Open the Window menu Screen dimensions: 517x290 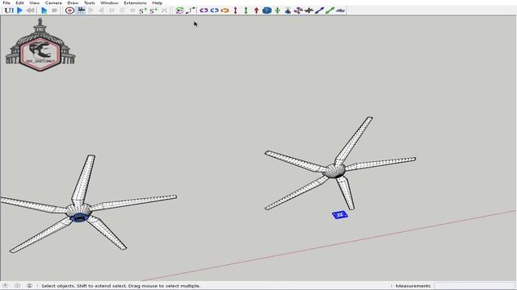110,2
